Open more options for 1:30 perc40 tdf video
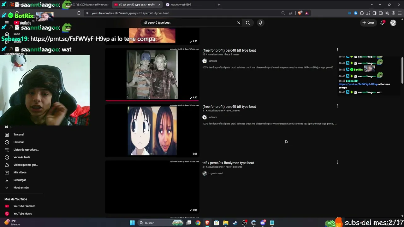404x227 pixels. click(x=337, y=50)
